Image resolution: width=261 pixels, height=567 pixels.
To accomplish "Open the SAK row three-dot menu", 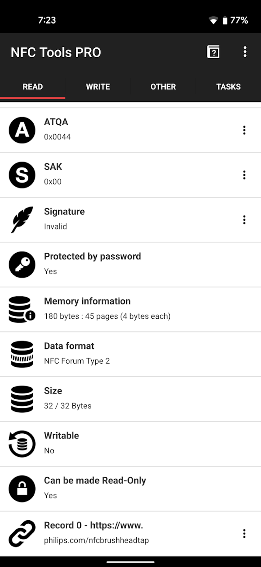I will pyautogui.click(x=244, y=175).
